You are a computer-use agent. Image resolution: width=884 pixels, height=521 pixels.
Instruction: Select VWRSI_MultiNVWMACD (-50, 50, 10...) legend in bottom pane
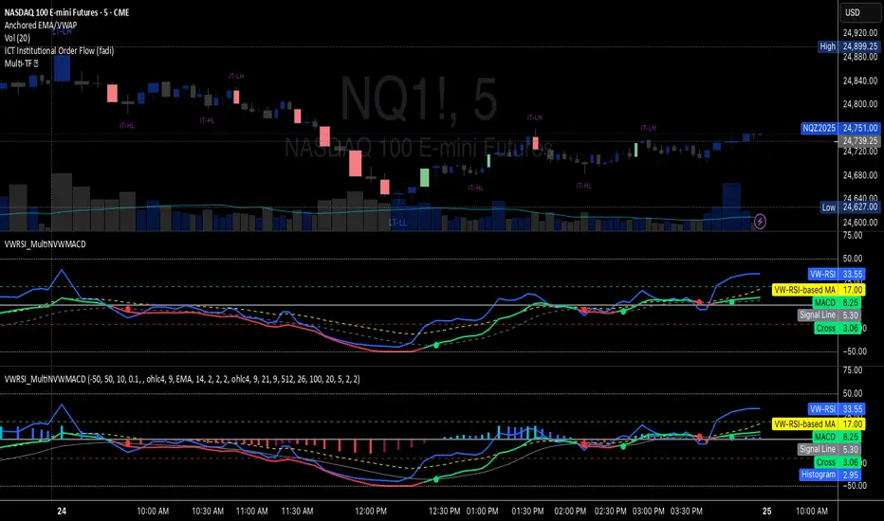[x=182, y=379]
